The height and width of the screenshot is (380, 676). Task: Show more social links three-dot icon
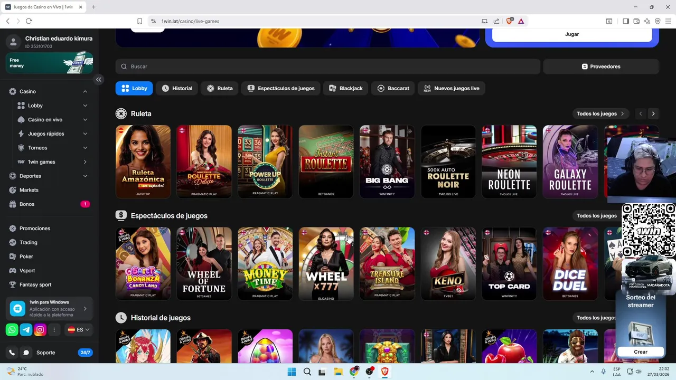tap(54, 330)
